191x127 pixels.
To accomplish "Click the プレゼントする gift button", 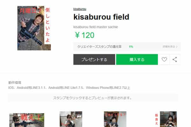I will pos(94,59).
